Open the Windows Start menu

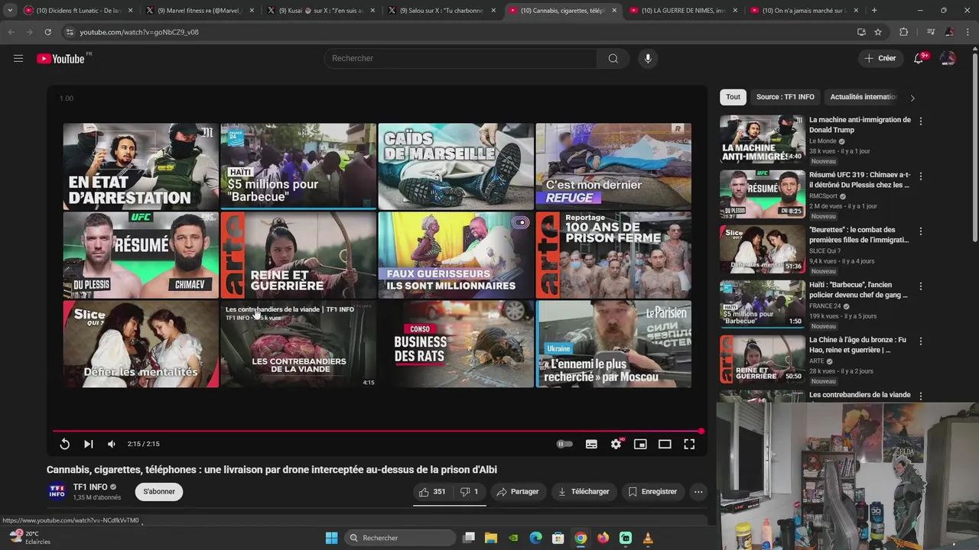coord(331,538)
